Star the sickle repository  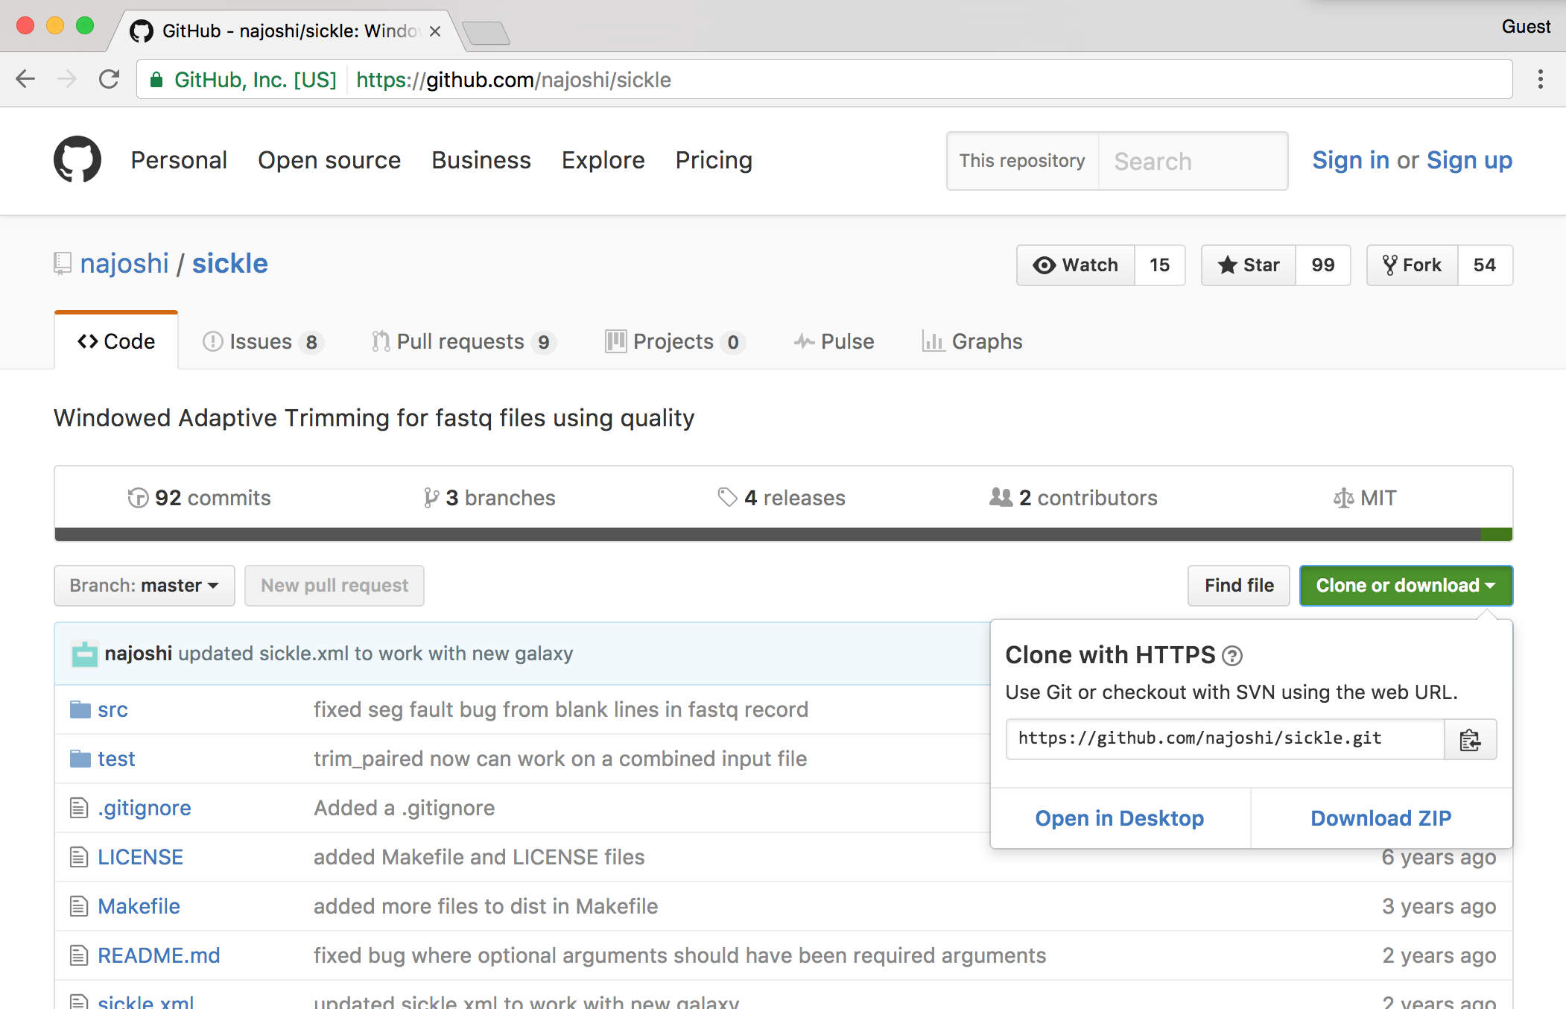(x=1249, y=265)
